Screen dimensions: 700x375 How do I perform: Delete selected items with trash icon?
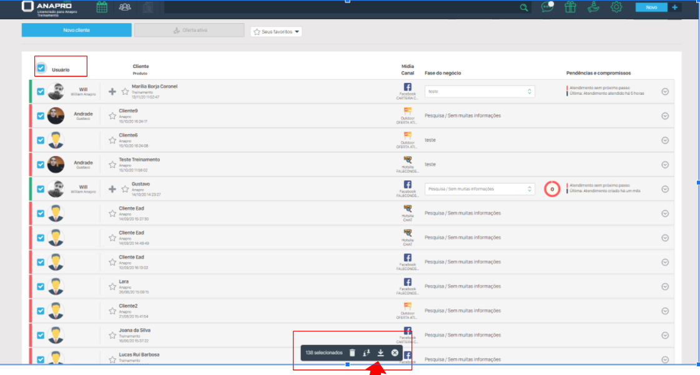pyautogui.click(x=352, y=353)
